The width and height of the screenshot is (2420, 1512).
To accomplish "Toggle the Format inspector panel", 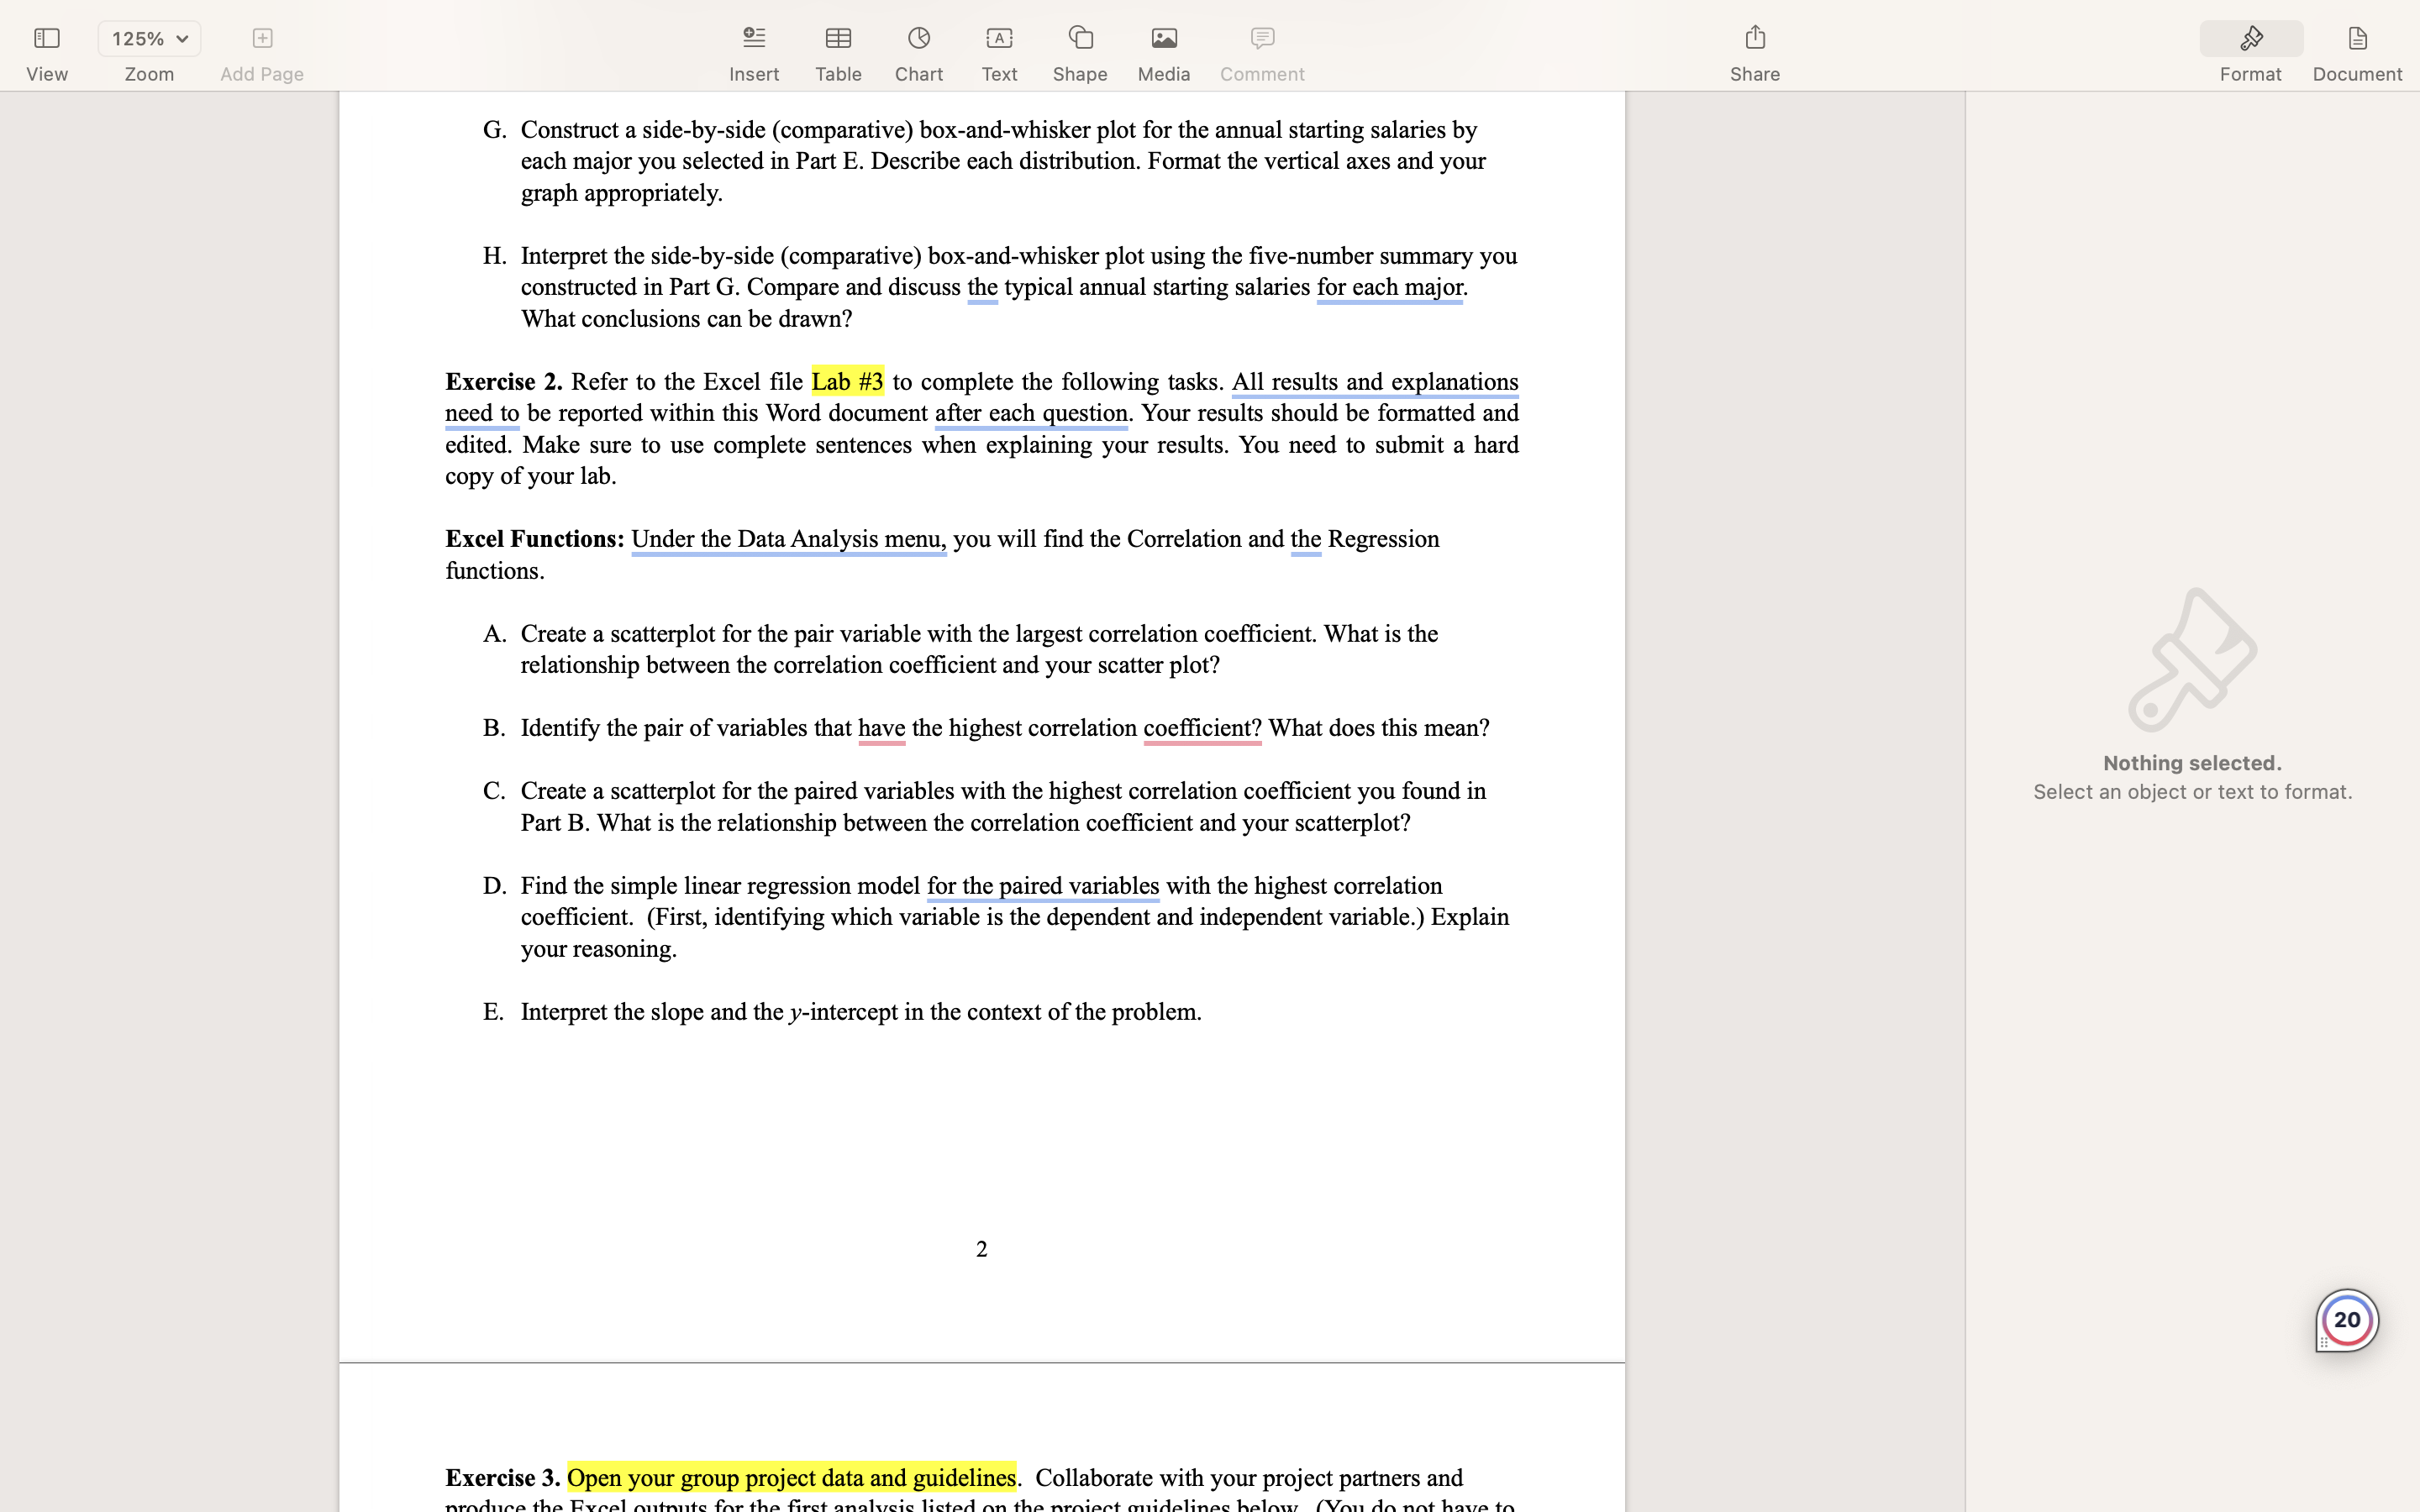I will point(2250,39).
